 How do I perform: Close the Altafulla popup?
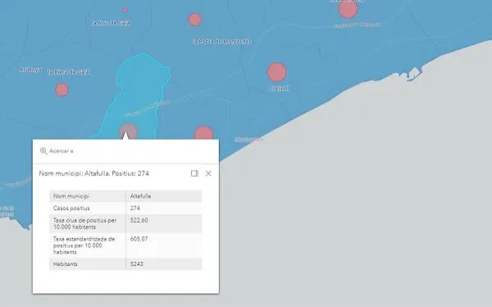tap(208, 174)
